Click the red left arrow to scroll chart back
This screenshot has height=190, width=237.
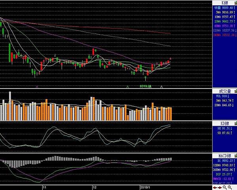click(215, 187)
